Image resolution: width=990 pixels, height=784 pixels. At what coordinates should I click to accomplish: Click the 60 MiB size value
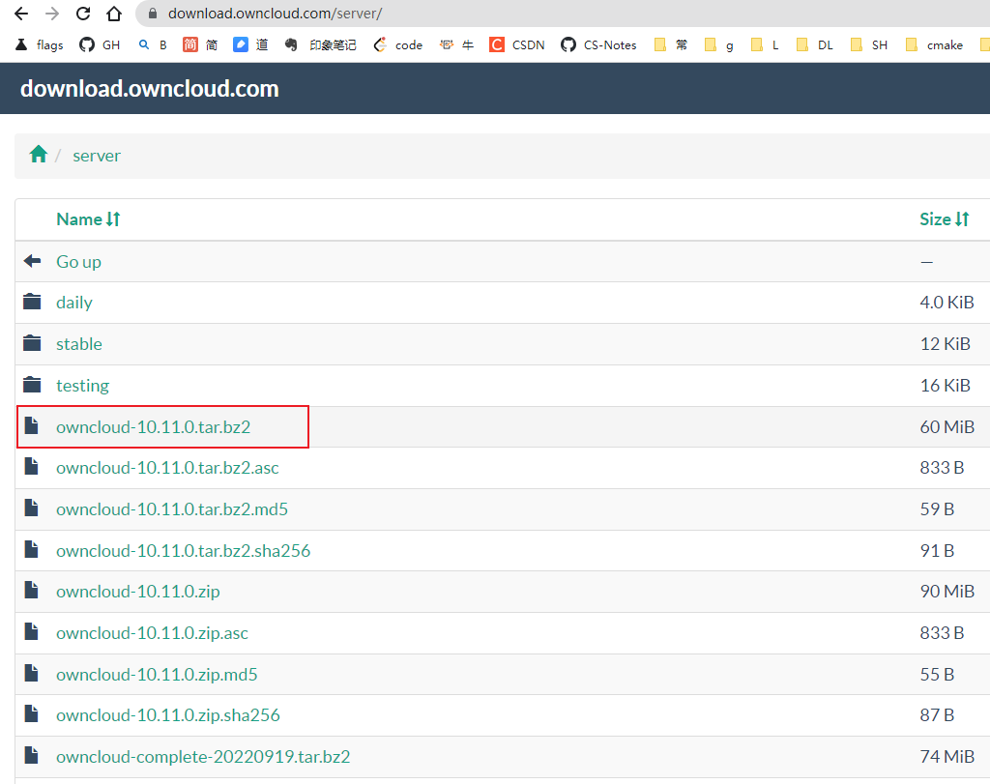click(947, 426)
